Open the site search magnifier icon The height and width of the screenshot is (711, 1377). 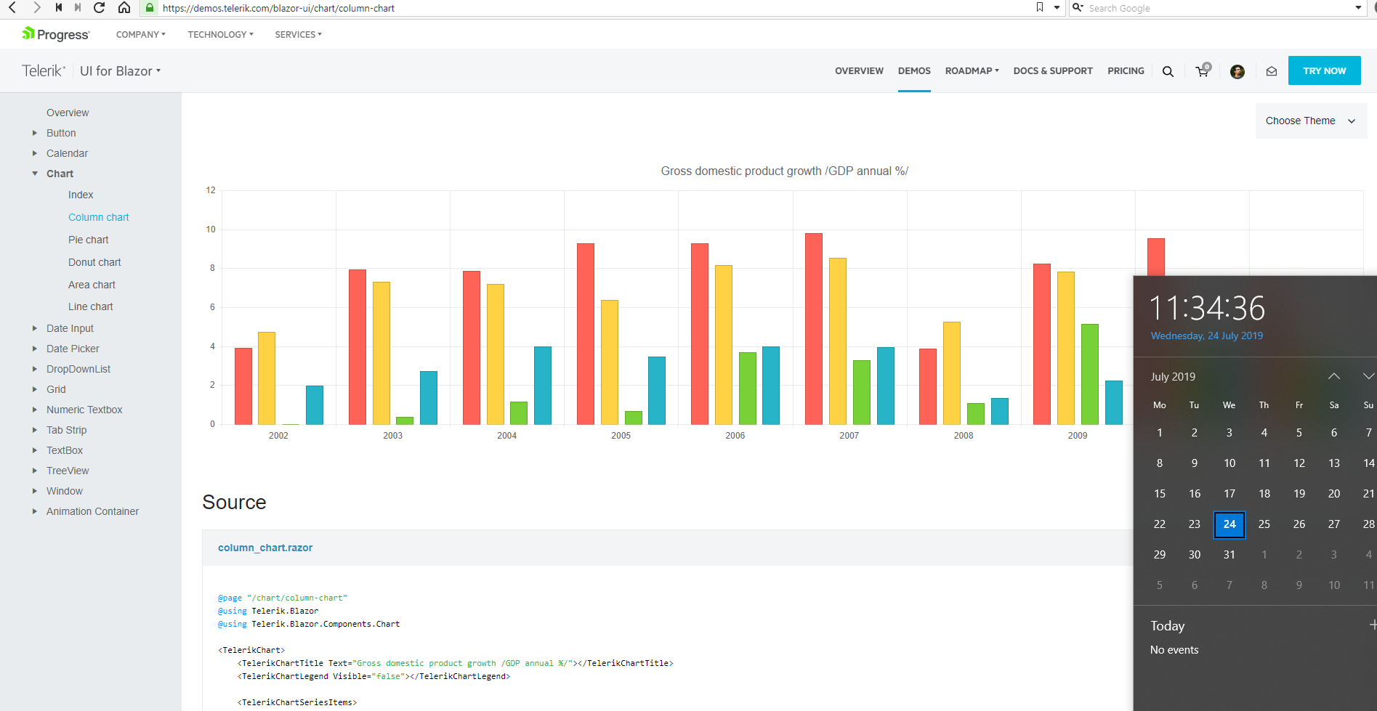pyautogui.click(x=1168, y=71)
